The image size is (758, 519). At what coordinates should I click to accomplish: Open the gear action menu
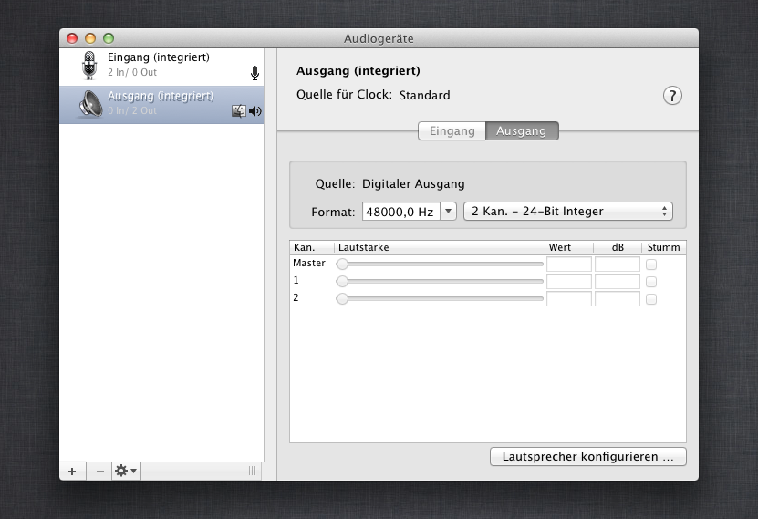tap(126, 471)
